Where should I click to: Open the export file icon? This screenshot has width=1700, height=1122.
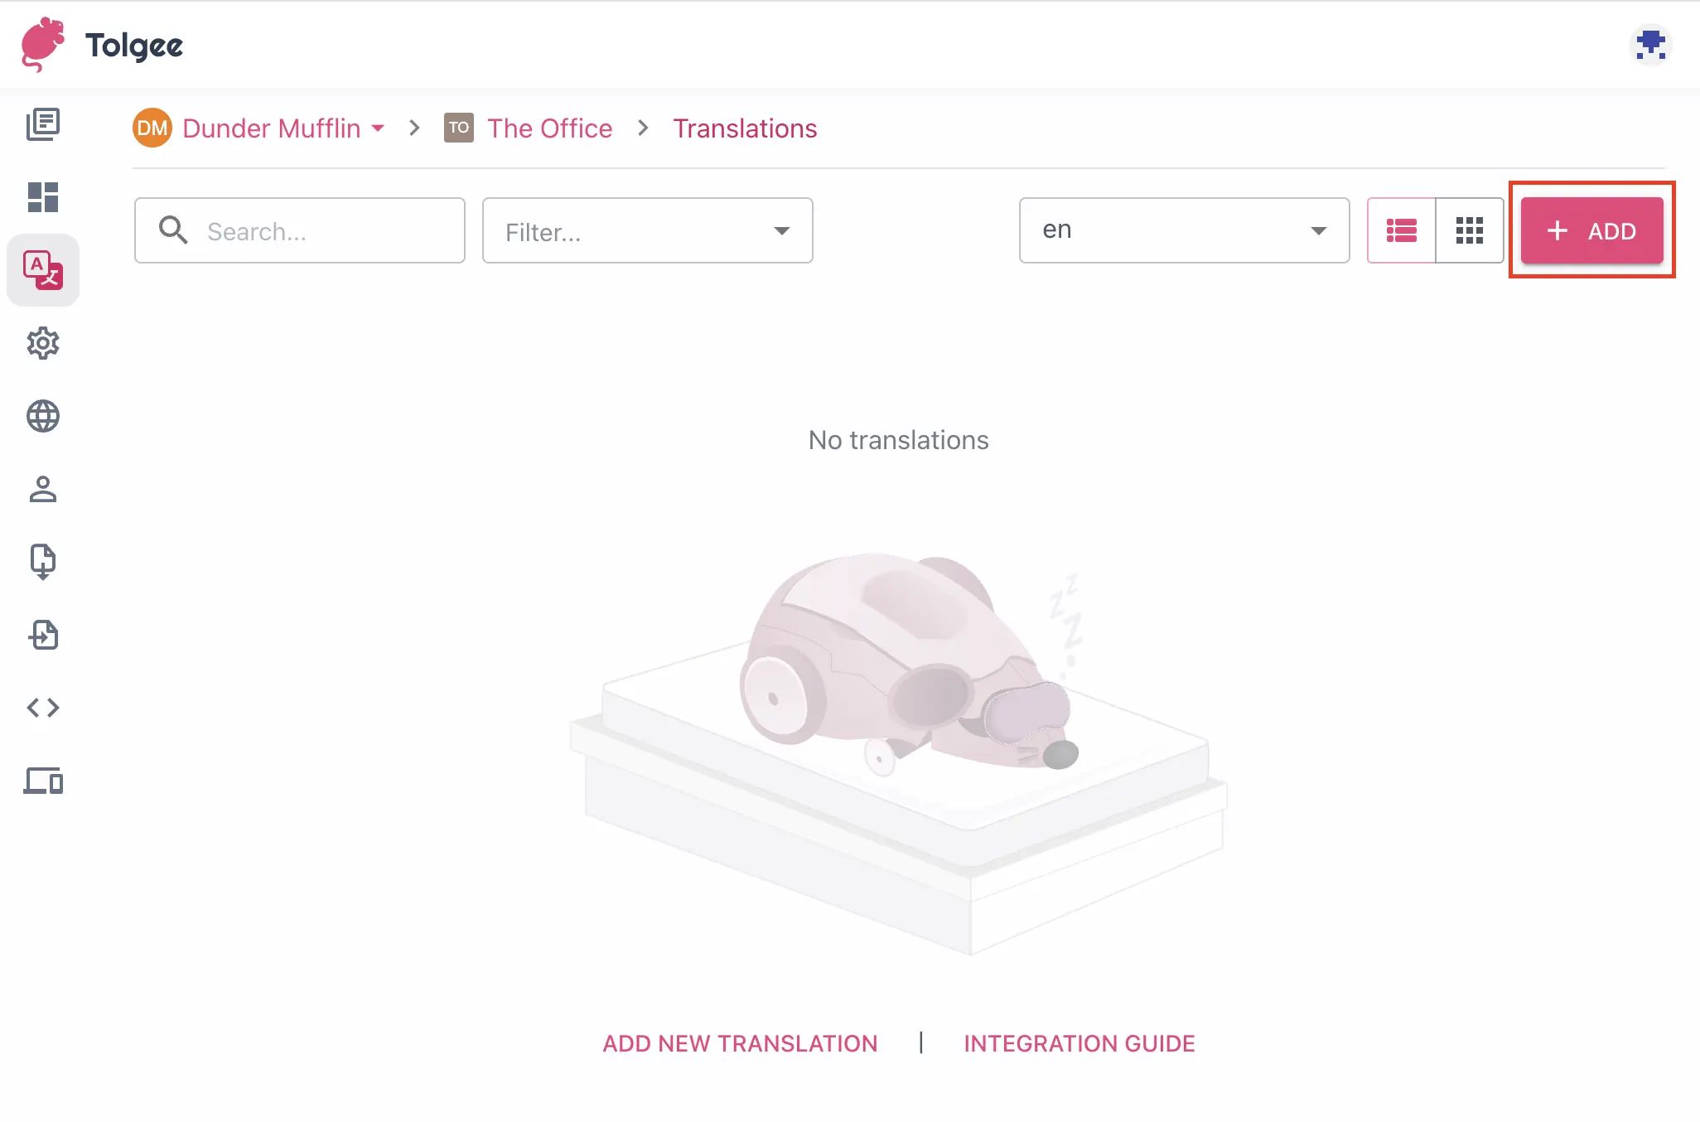pos(43,635)
